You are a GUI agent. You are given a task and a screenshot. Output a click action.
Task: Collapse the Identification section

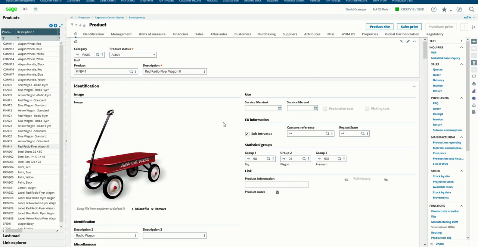(414, 86)
